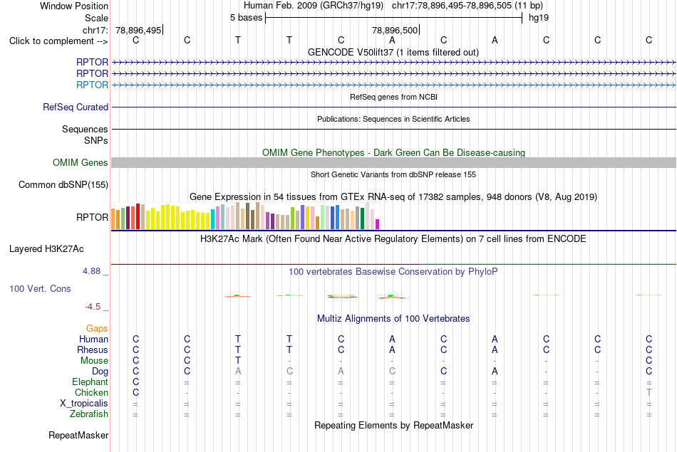Open Repeating Elements by RepeatMasker title
The width and height of the screenshot is (677, 452).
(x=393, y=425)
